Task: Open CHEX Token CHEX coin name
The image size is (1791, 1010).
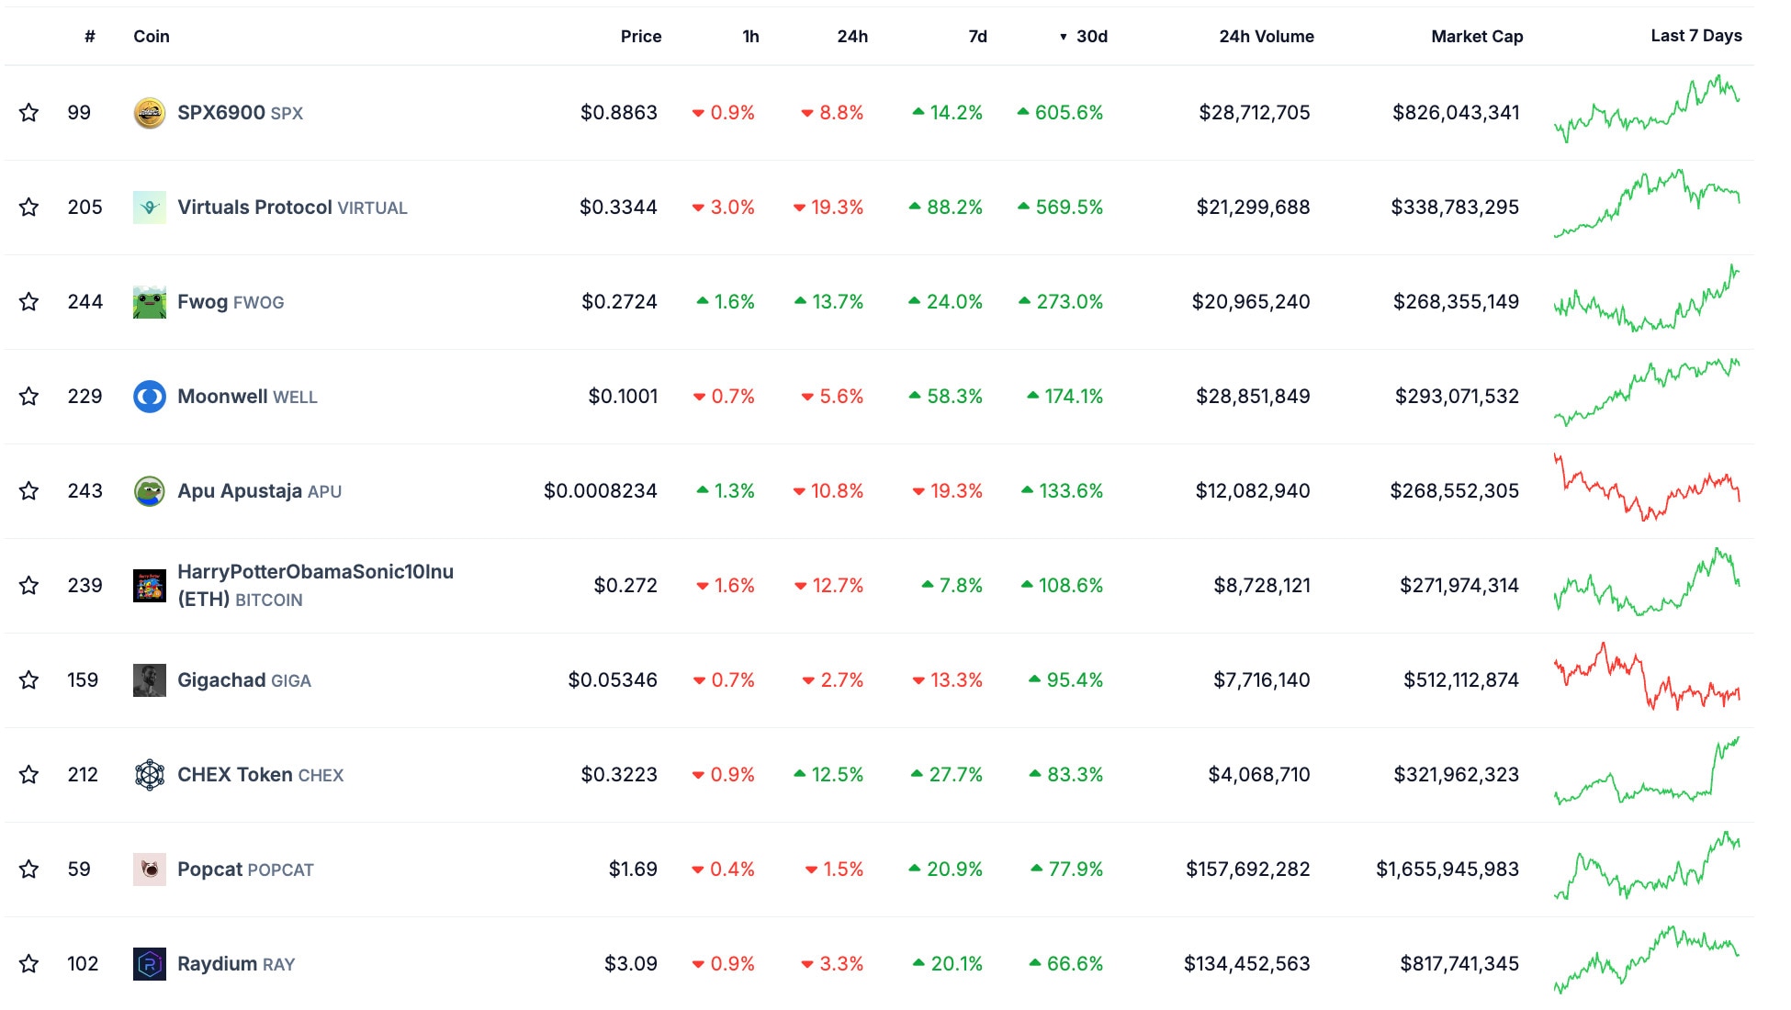Action: pos(261,775)
